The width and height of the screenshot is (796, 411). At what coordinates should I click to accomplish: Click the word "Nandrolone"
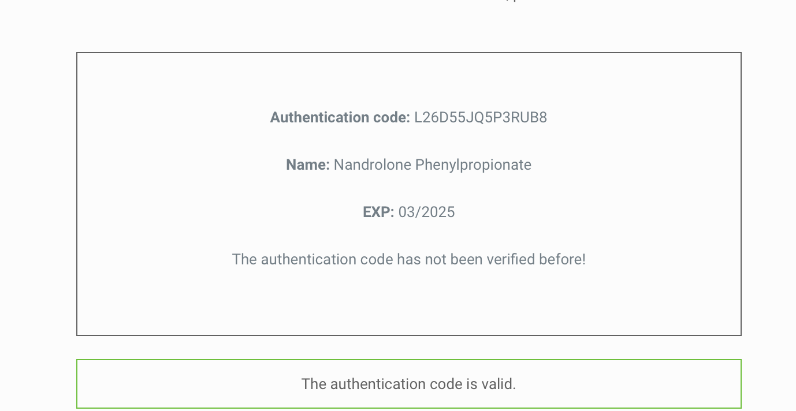(x=373, y=165)
